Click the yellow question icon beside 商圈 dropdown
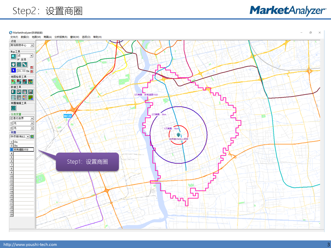Screen dimensions: 331x248 pos(32,136)
